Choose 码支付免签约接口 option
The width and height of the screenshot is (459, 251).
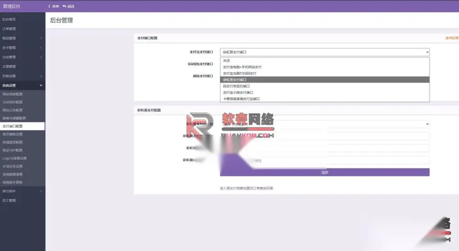click(x=325, y=86)
